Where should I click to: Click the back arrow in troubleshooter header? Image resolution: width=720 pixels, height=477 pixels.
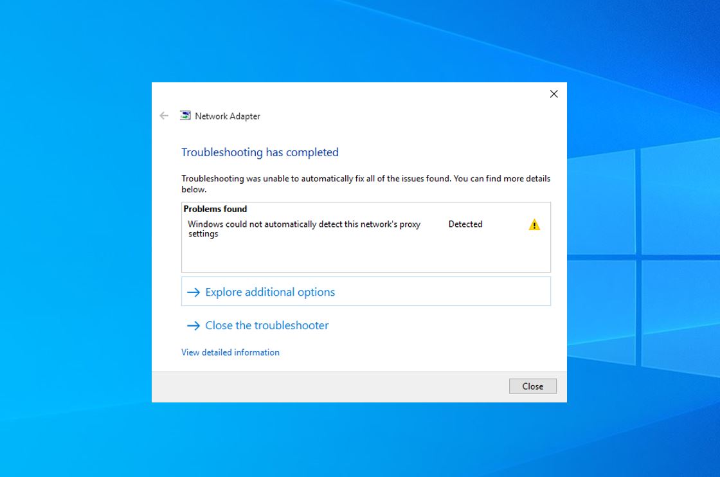tap(164, 116)
